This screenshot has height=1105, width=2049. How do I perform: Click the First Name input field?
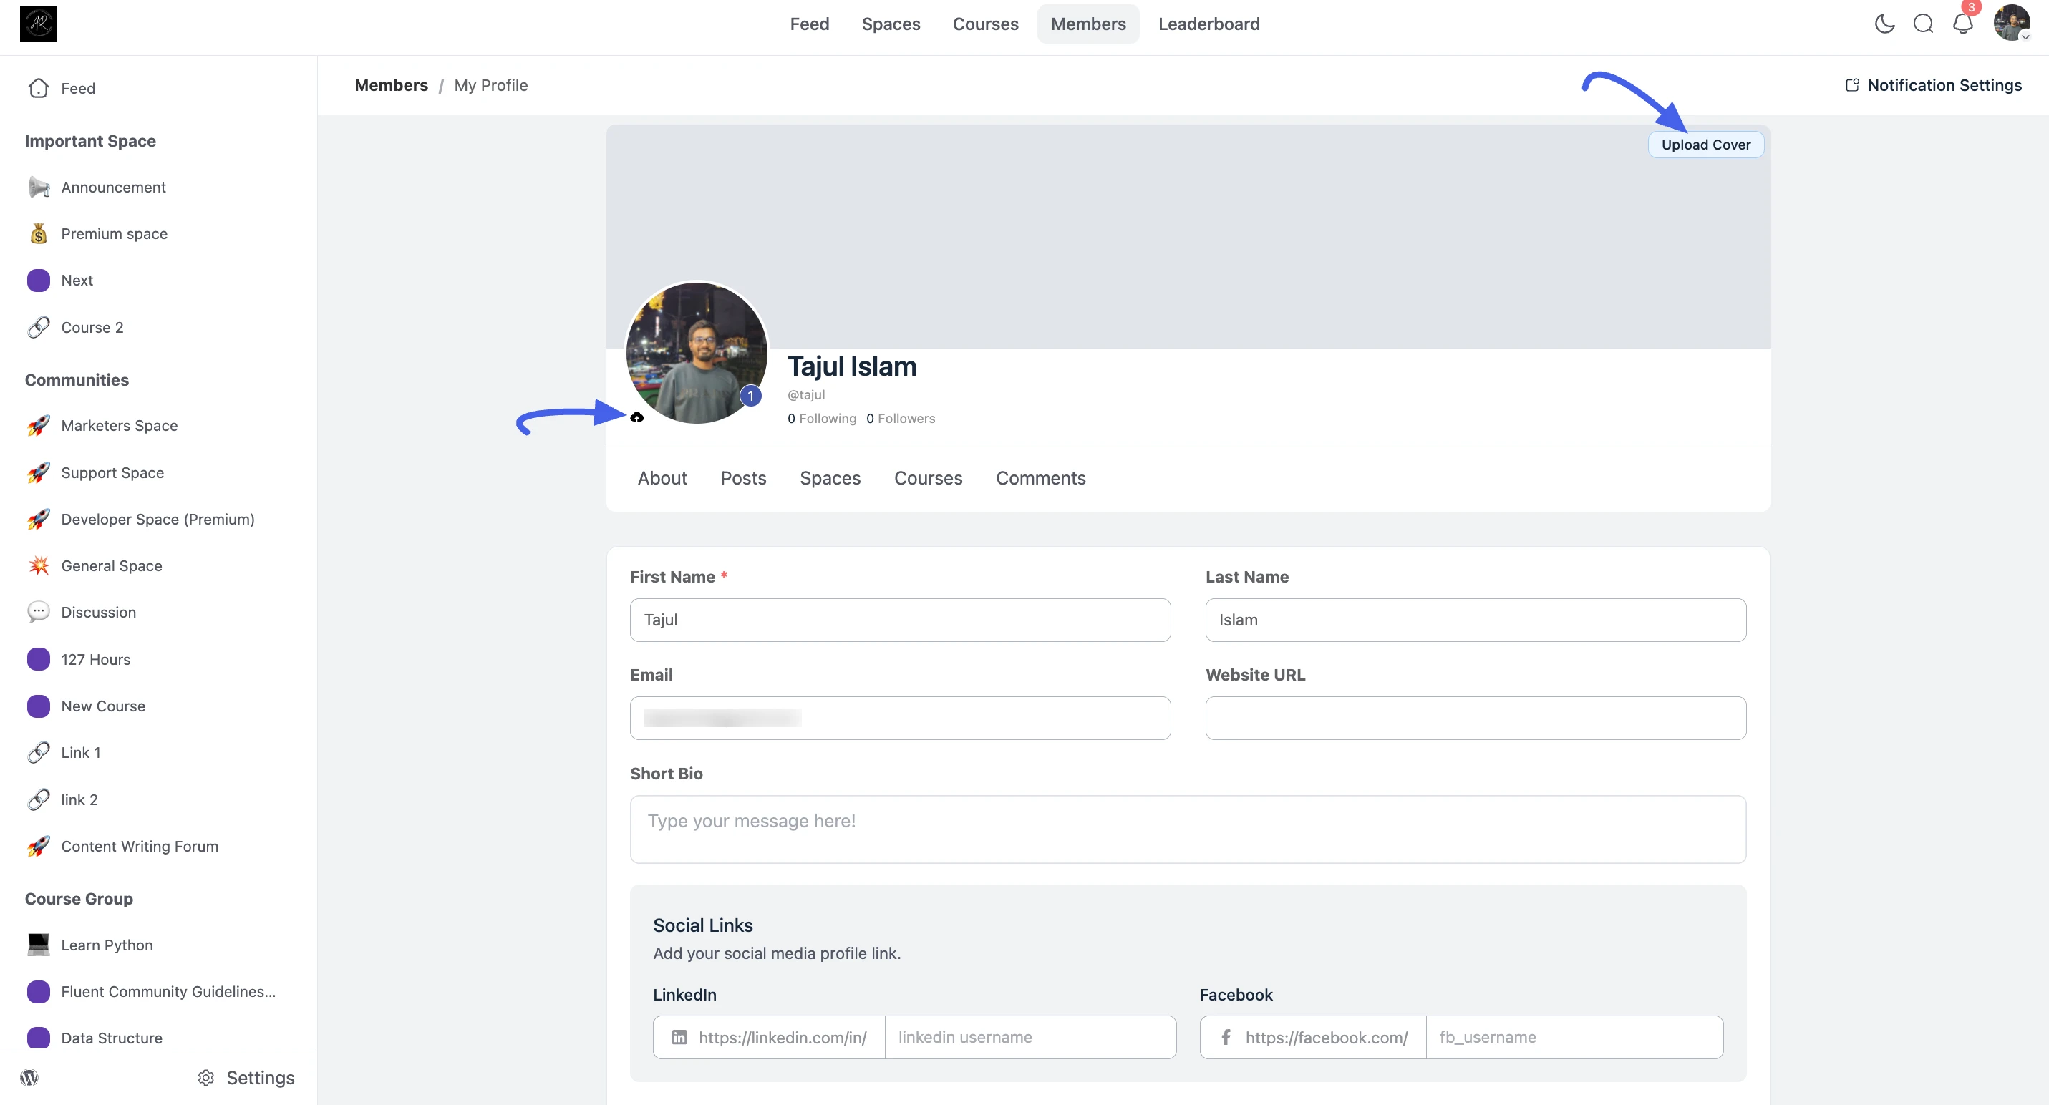(901, 620)
